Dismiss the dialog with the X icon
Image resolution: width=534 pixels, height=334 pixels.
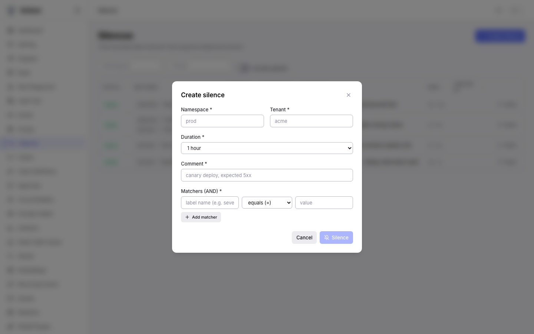click(349, 95)
